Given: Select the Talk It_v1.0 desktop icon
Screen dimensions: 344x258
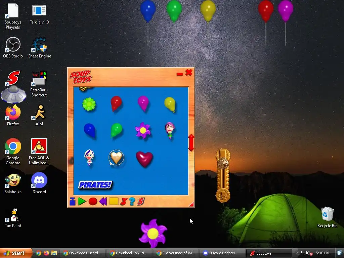Looking at the screenshot, I should (x=39, y=14).
